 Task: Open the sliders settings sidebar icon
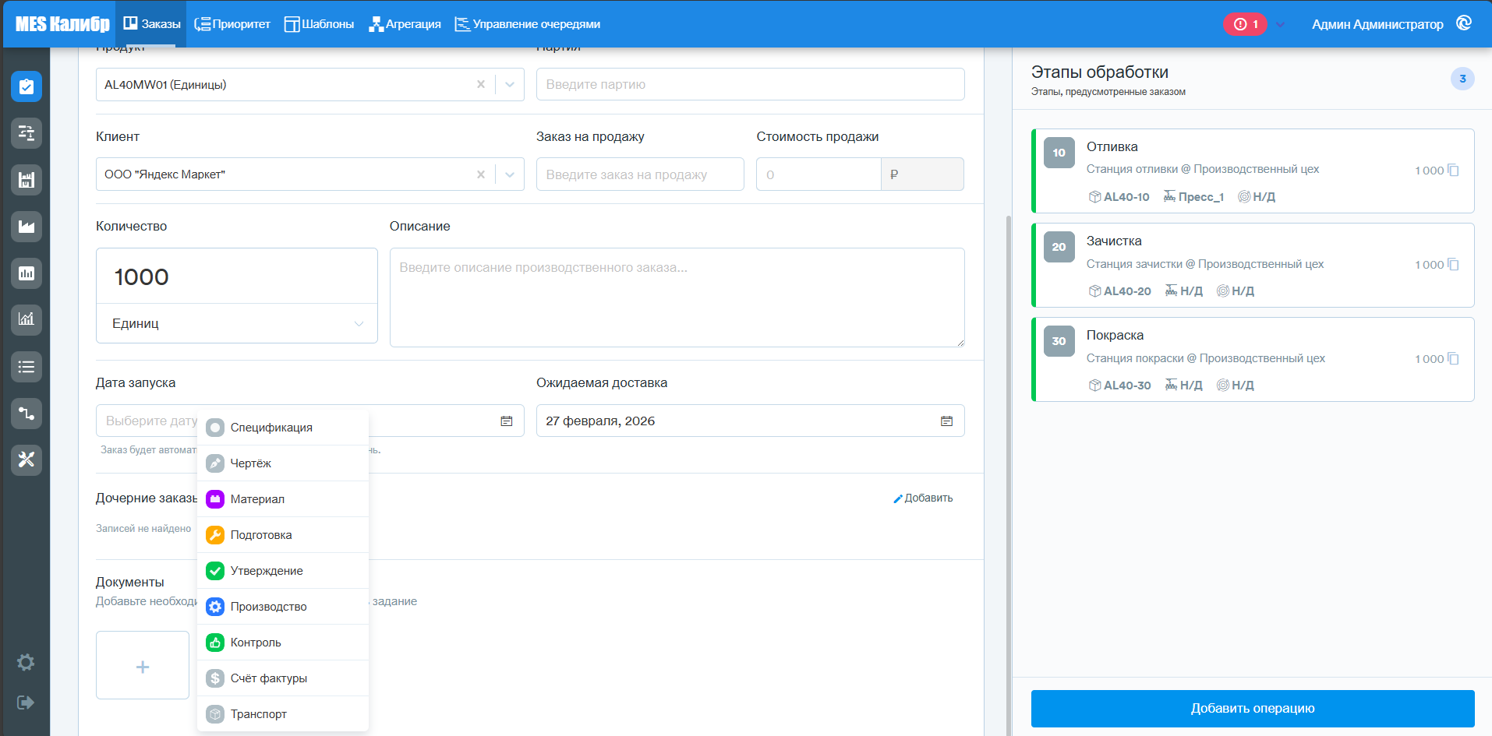[27, 133]
